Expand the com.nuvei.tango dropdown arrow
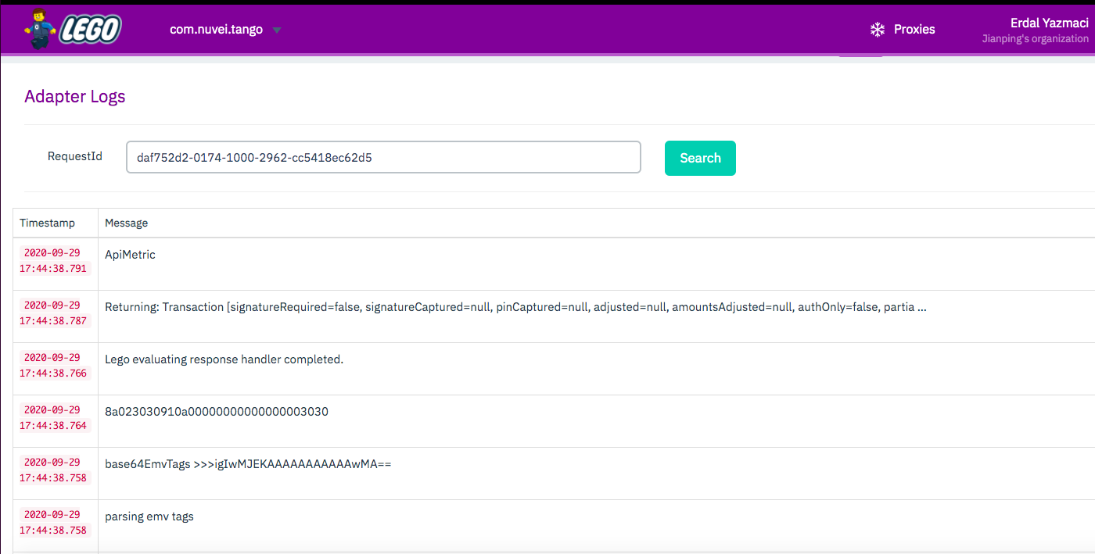This screenshot has width=1095, height=554. (276, 30)
